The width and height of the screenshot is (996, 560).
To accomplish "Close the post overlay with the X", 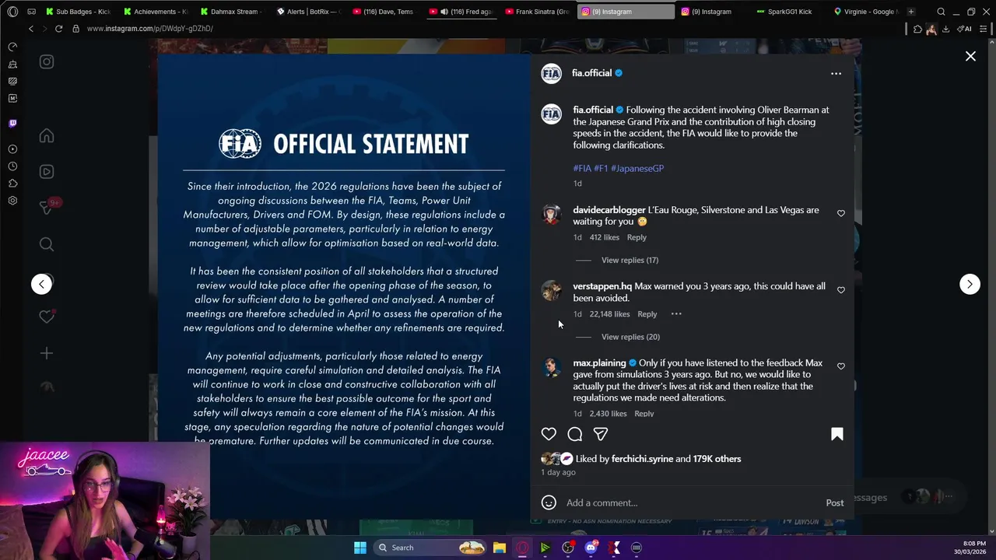I will [x=970, y=56].
